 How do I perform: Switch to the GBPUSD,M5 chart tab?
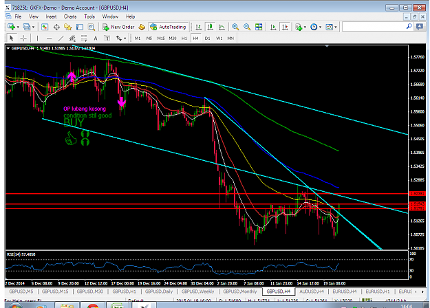coord(21,291)
